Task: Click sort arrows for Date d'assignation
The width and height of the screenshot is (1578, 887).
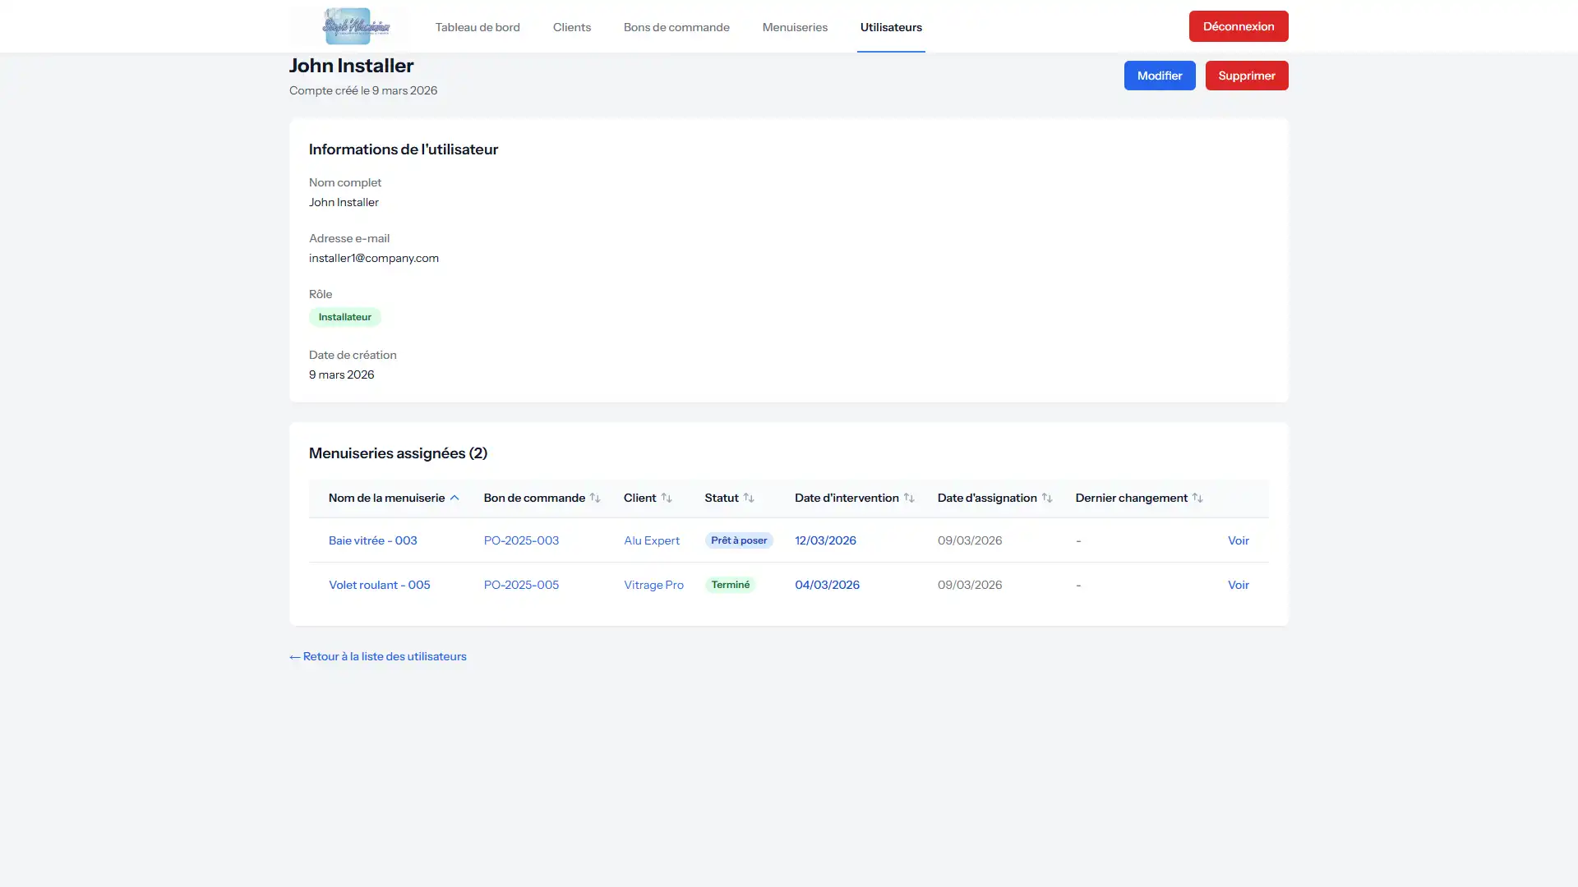Action: [1047, 498]
